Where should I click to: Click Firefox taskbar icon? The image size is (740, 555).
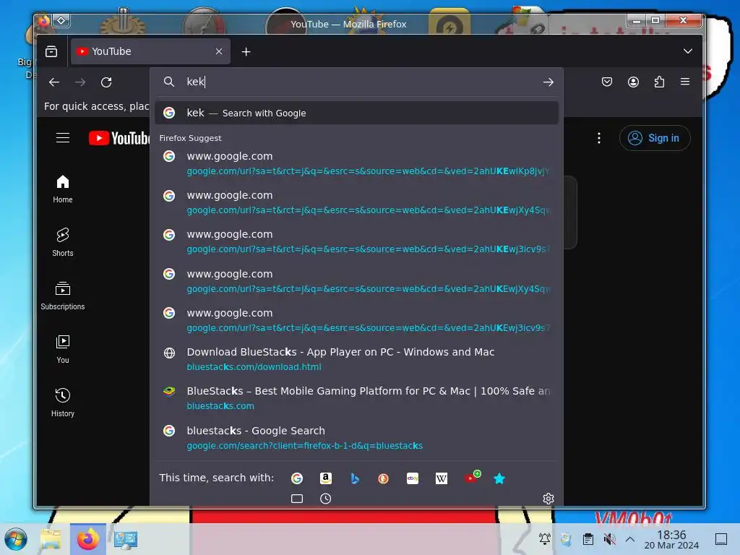[87, 539]
